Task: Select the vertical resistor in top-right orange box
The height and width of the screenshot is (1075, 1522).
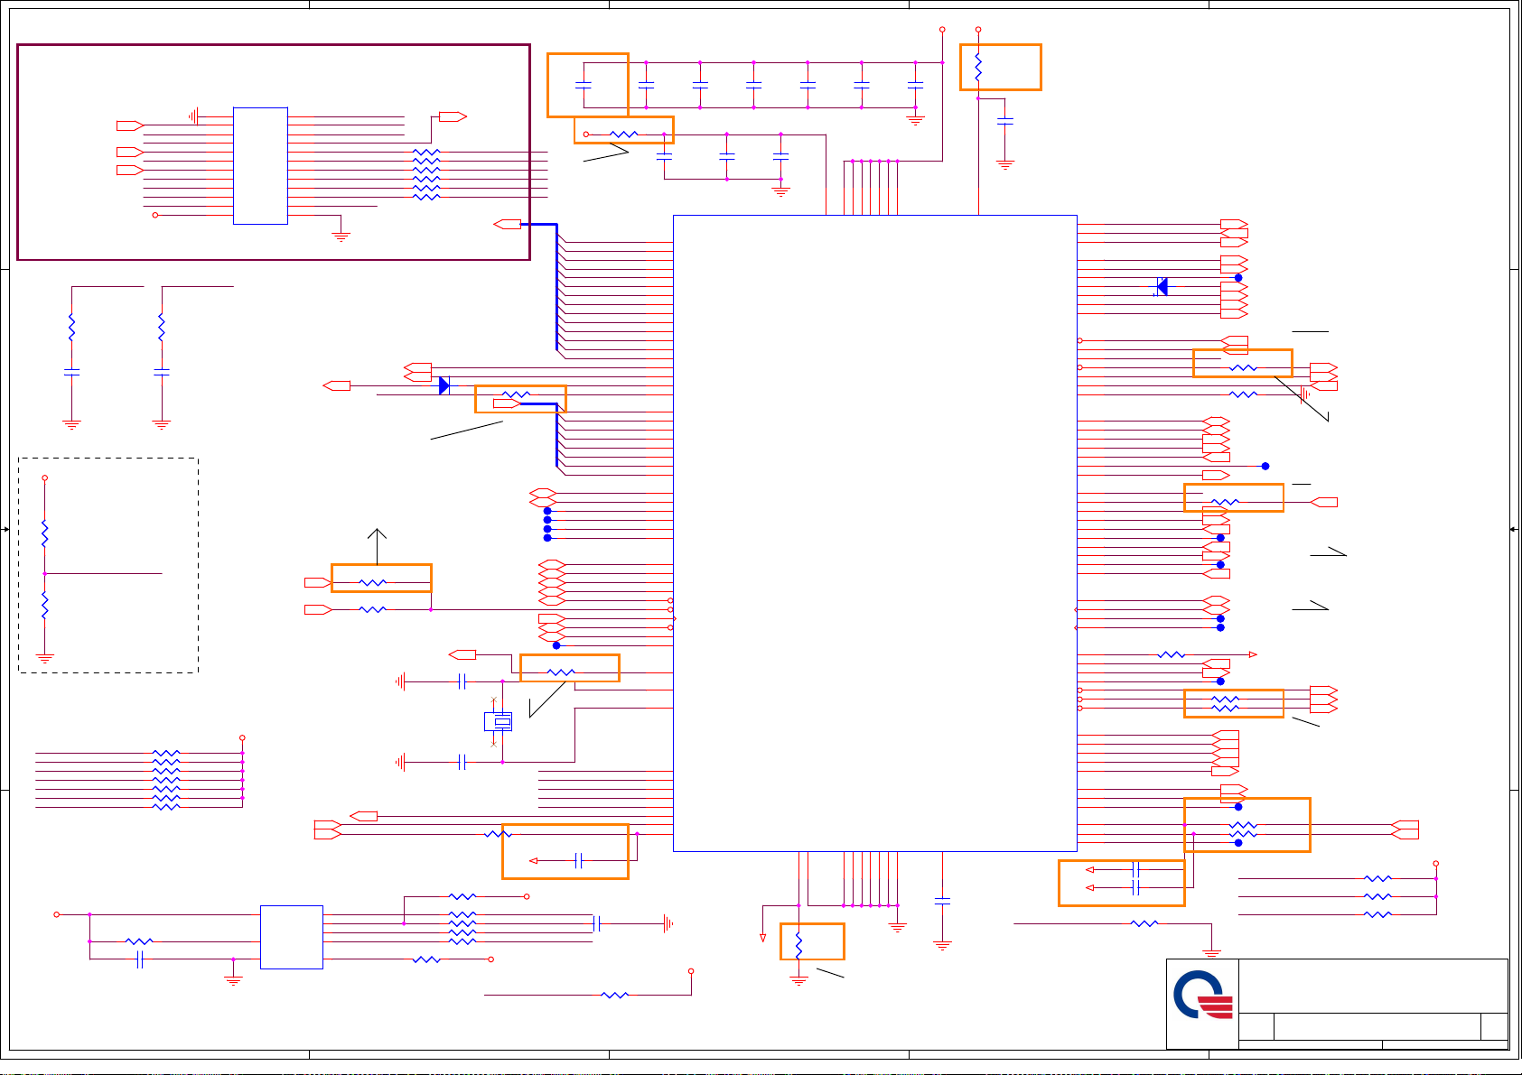Action: pyautogui.click(x=978, y=66)
